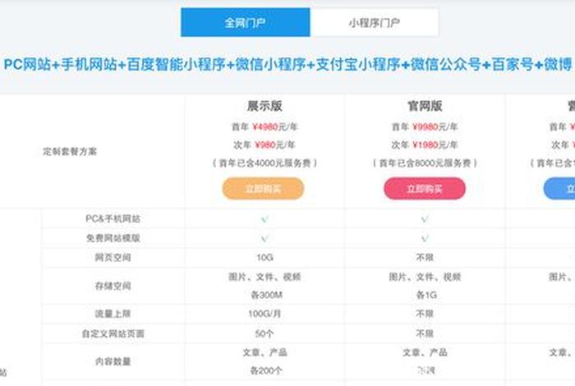Click the orange 立即购买 button for 展示版
Viewport: 575px width, 386px height.
click(263, 189)
